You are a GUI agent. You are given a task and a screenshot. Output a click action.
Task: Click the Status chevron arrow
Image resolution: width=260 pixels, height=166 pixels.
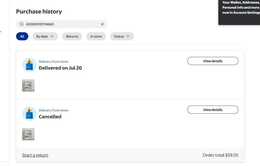click(128, 36)
